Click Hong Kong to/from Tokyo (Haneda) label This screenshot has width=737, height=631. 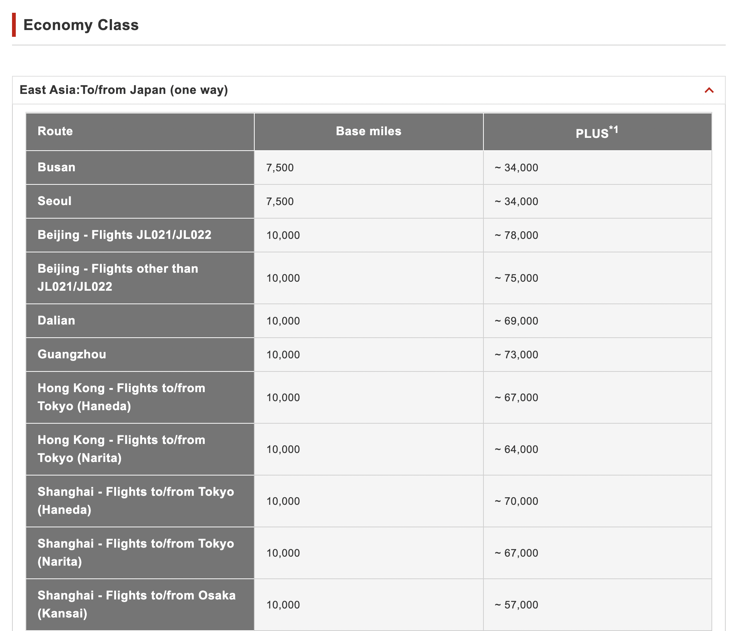pyautogui.click(x=121, y=397)
